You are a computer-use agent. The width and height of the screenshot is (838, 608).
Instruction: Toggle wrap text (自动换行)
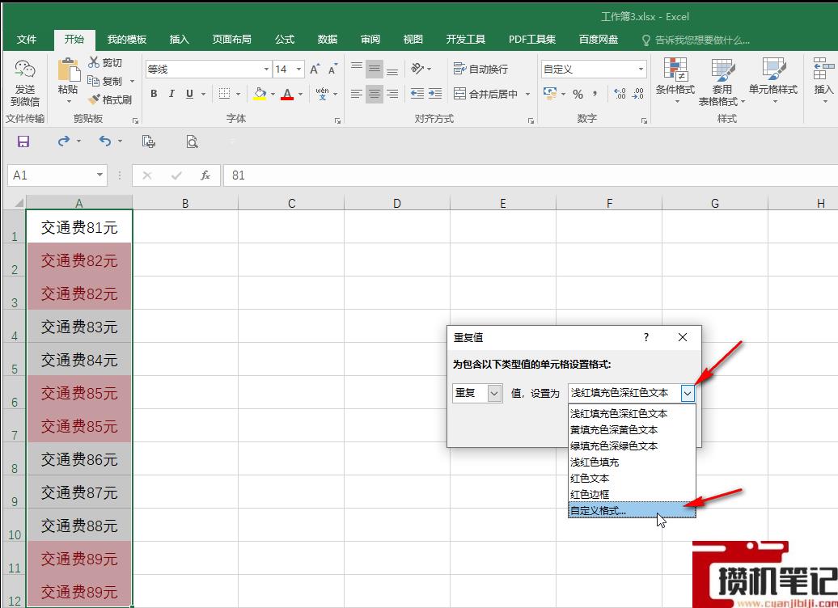point(480,69)
